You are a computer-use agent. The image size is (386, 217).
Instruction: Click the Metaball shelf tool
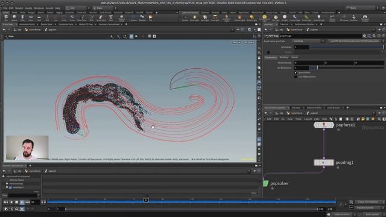pos(142,17)
